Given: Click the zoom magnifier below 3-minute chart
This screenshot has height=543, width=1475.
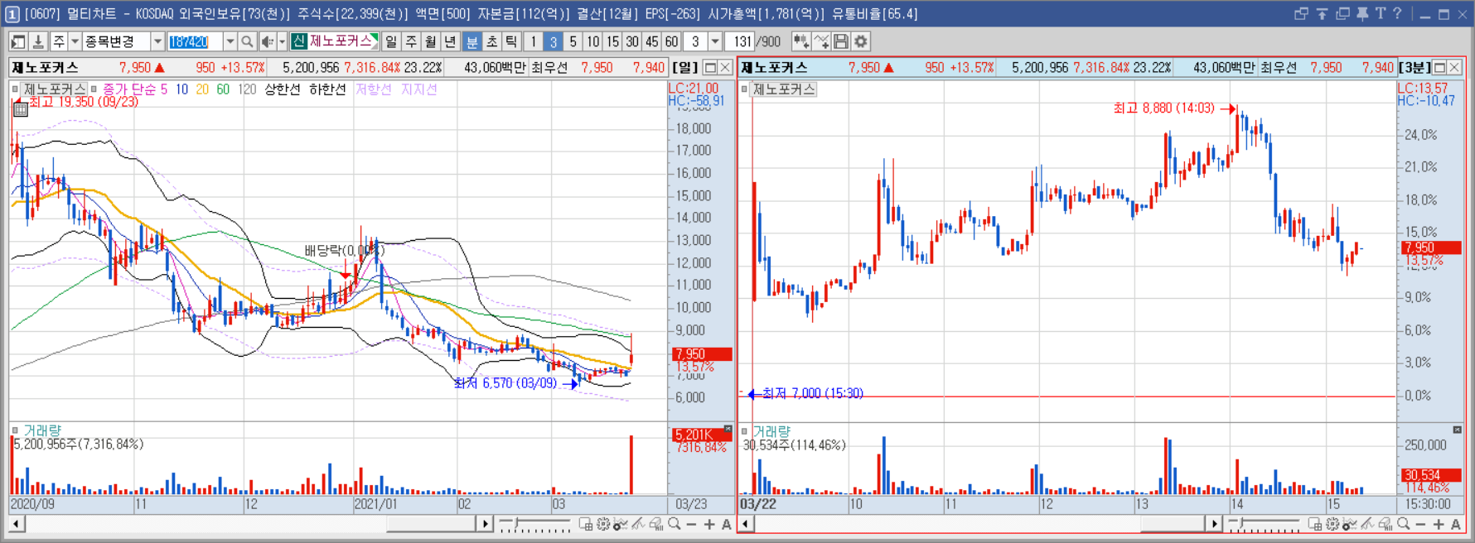Looking at the screenshot, I should point(1404,524).
